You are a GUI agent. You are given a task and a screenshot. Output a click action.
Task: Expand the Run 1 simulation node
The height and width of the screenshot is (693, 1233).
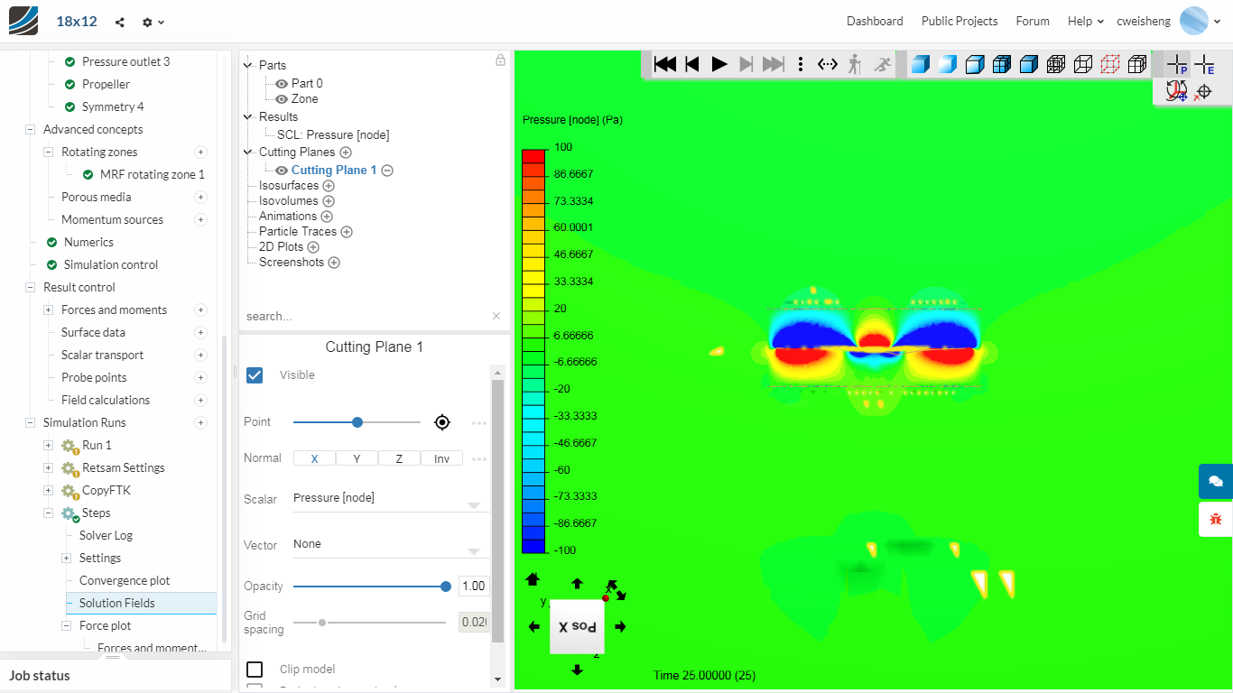[x=48, y=446]
